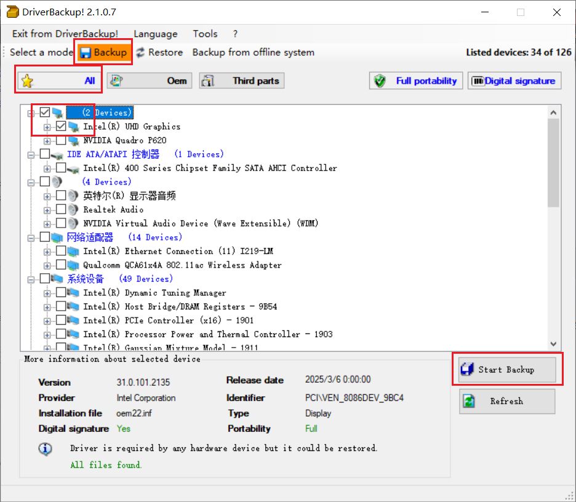576x502 pixels.
Task: Click the green Refresh icon
Action: [x=470, y=401]
